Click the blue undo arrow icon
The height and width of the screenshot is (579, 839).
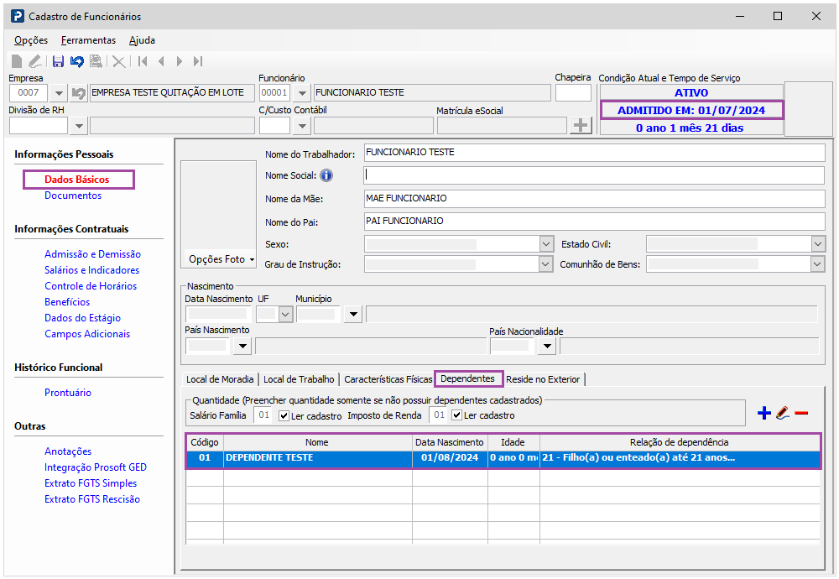click(77, 61)
